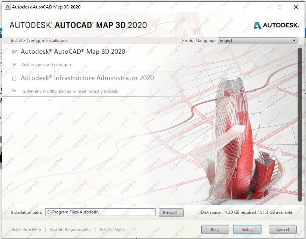
Task: Check the Infrastructure Administrator 2020 checkbox
Action: point(14,78)
